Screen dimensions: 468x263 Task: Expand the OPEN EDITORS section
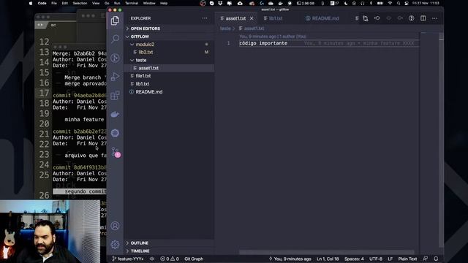click(x=169, y=28)
